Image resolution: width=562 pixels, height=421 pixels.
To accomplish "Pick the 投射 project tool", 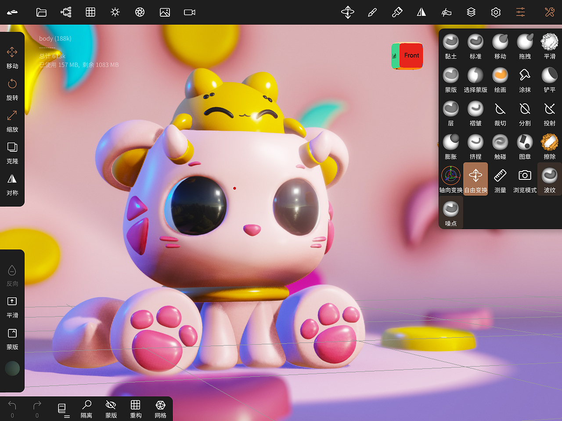I will 550,113.
